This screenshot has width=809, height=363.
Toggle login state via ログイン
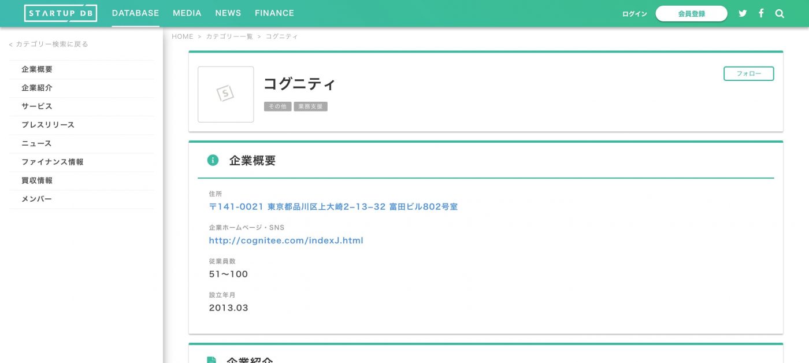(634, 13)
